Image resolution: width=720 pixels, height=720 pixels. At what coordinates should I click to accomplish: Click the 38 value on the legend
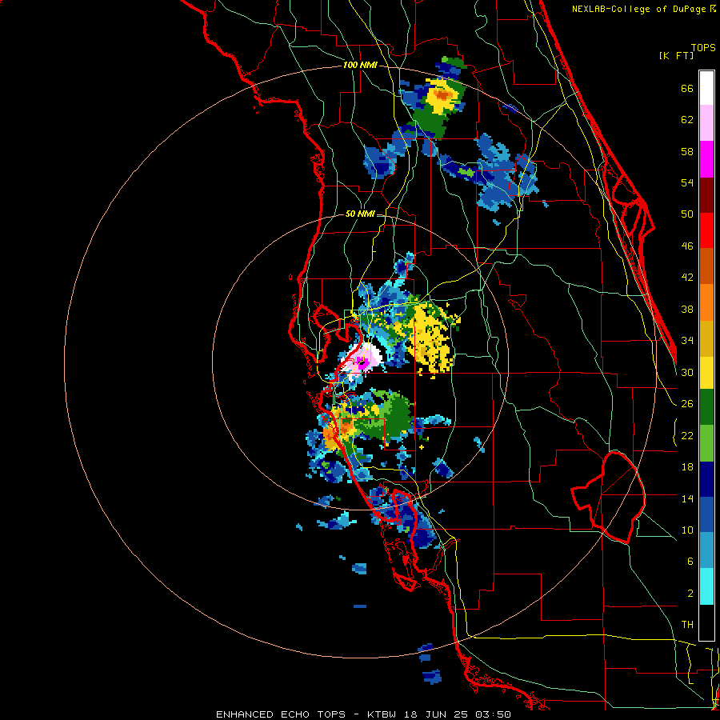coord(687,309)
